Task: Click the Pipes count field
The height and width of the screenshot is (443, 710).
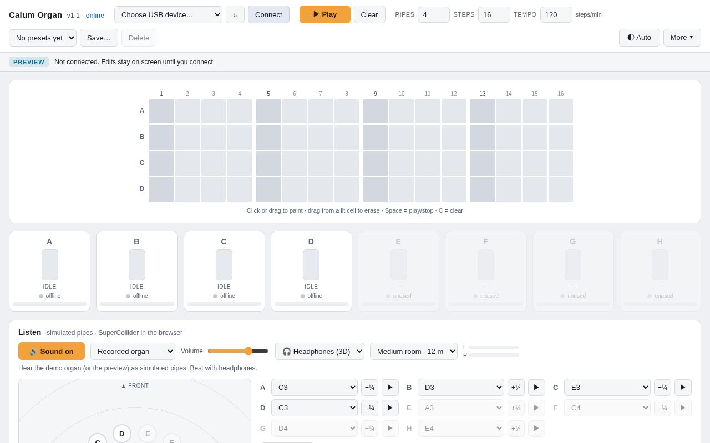Action: (434, 14)
